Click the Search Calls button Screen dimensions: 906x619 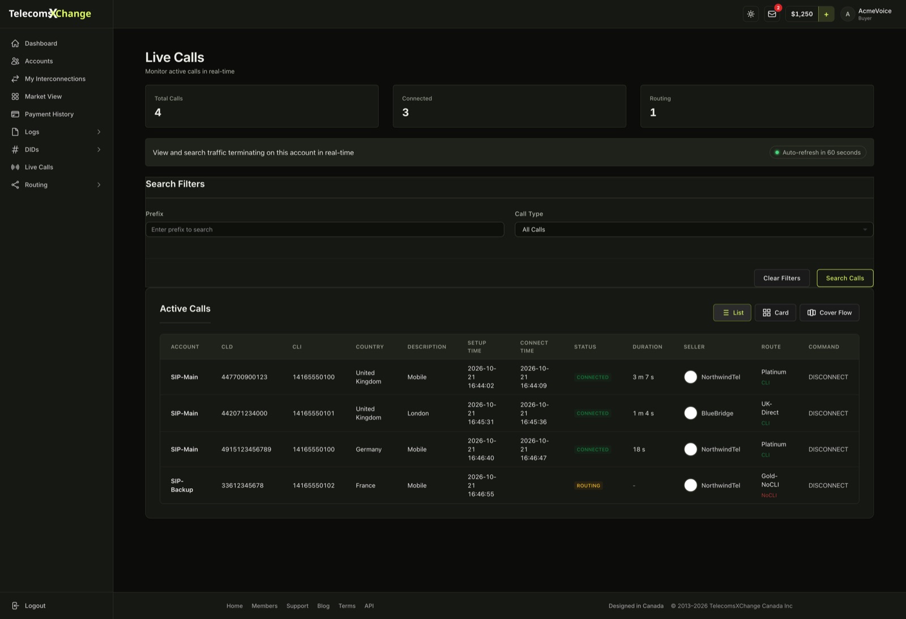point(845,278)
